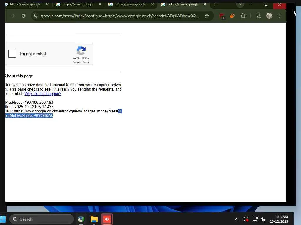Close the third google tab
This screenshot has width=301, height=225.
pyautogui.click(x=153, y=4)
